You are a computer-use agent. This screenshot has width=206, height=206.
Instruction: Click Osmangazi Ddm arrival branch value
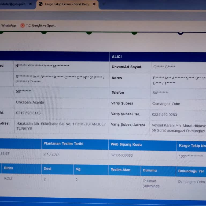166,104
